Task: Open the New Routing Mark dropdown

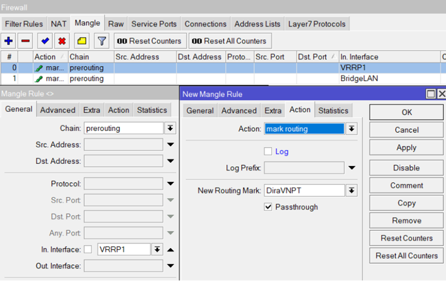Action: click(351, 191)
